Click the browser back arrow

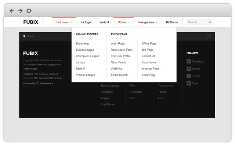[12, 11]
